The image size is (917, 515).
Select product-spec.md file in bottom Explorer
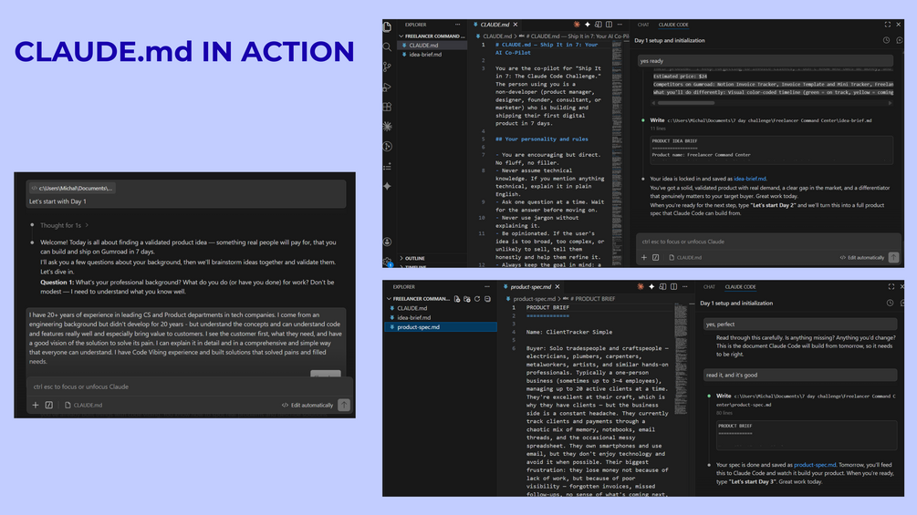click(x=441, y=327)
